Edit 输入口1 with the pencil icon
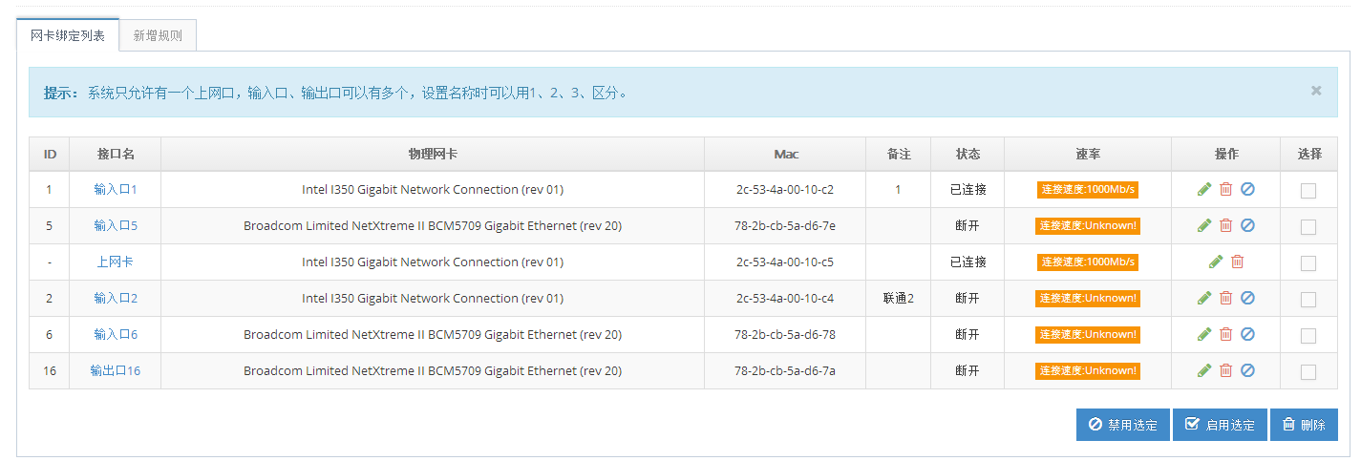Image resolution: width=1361 pixels, height=461 pixels. [1204, 189]
